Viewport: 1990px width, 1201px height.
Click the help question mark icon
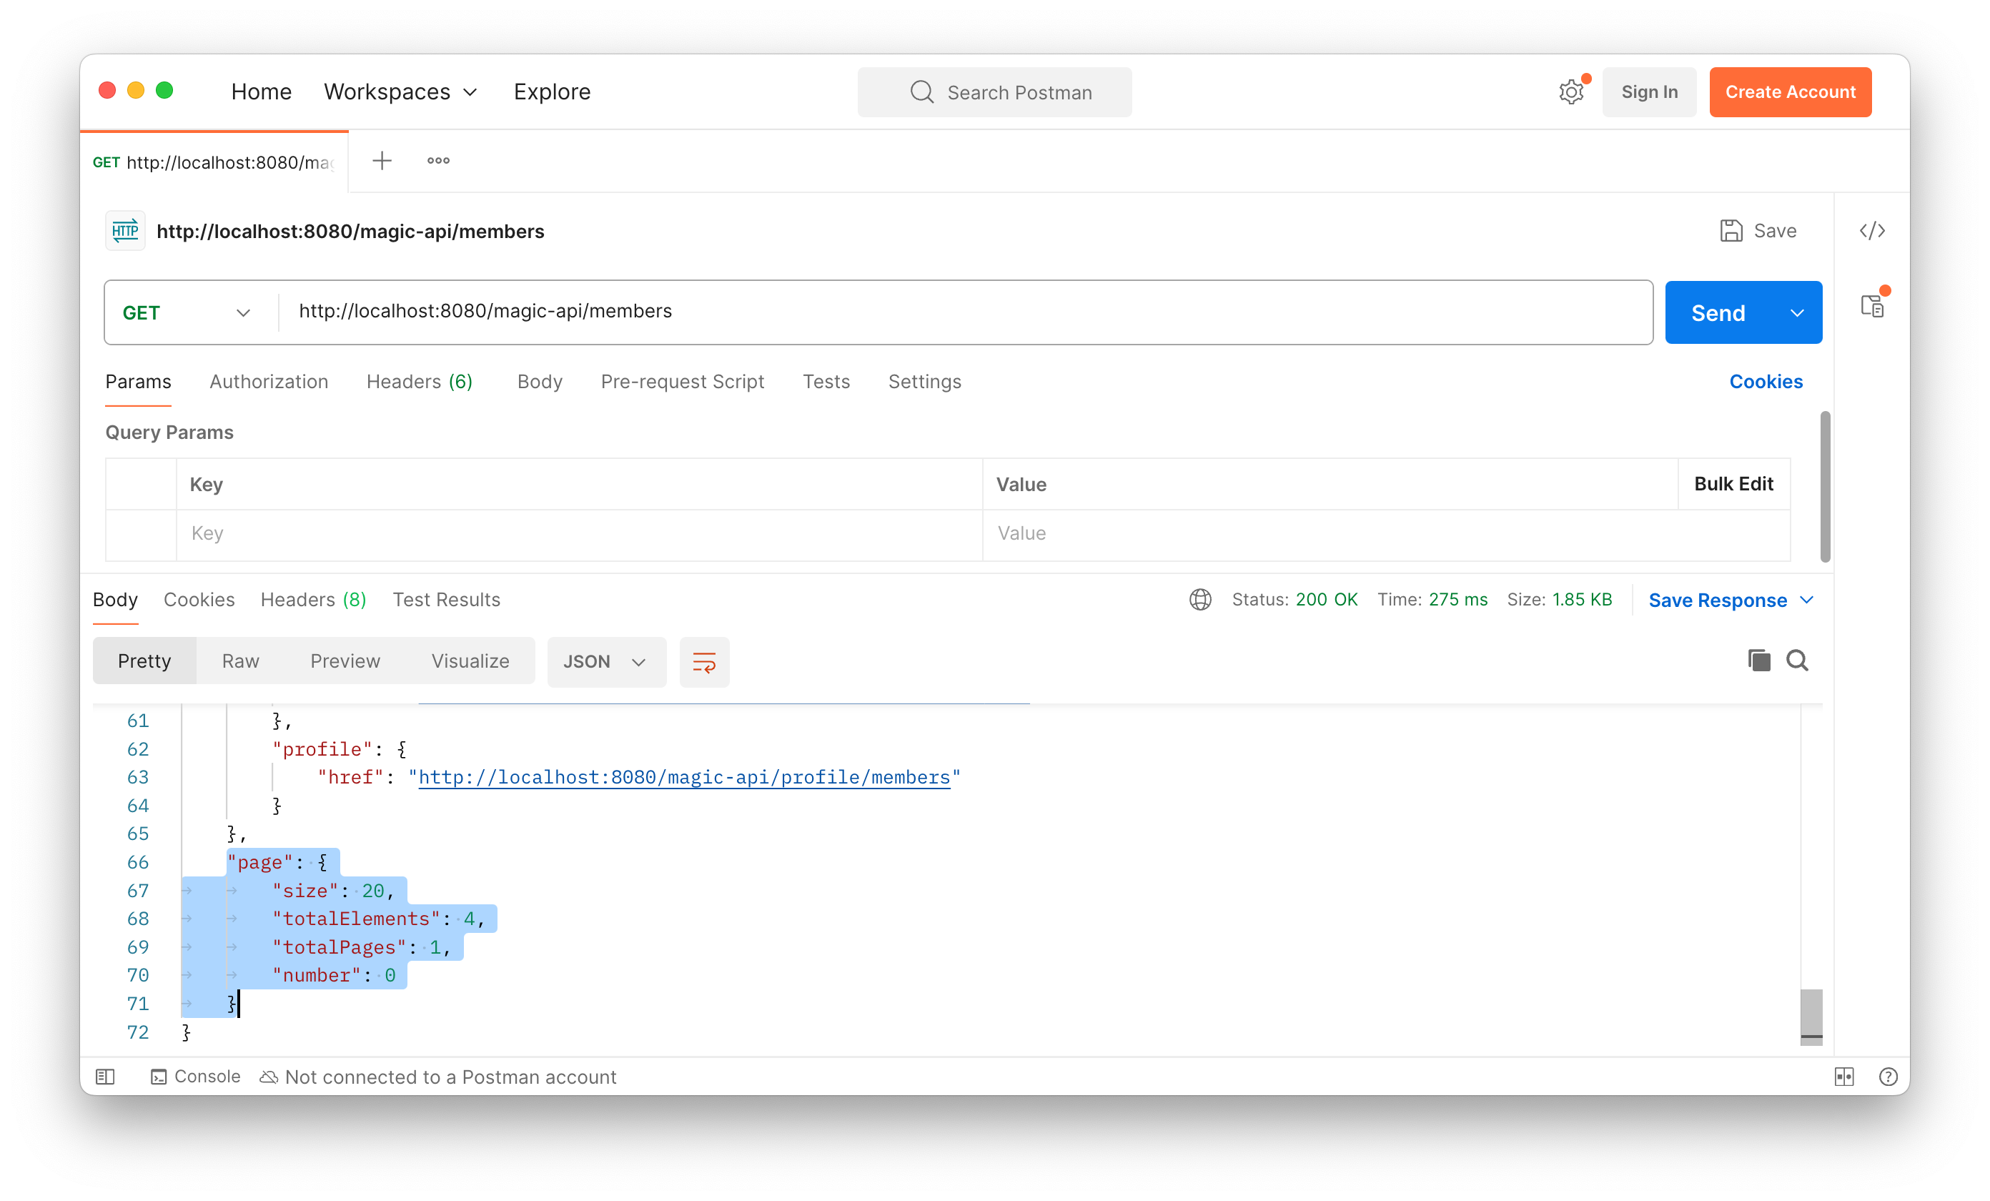tap(1888, 1077)
